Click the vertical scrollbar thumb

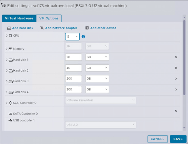[x=184, y=58]
